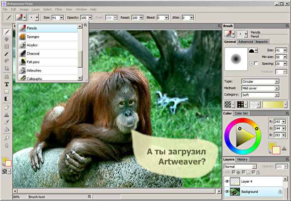Select the Paint Bucket tool
The height and width of the screenshot is (201, 291).
pos(7,129)
